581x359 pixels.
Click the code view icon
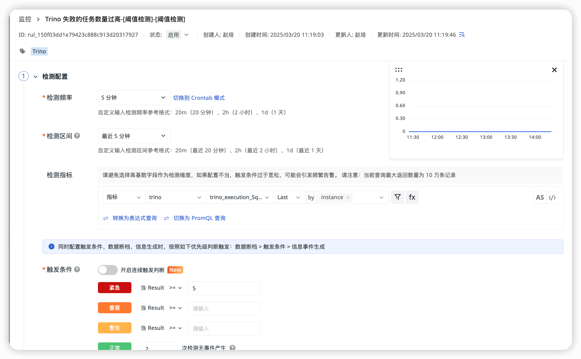(552, 197)
